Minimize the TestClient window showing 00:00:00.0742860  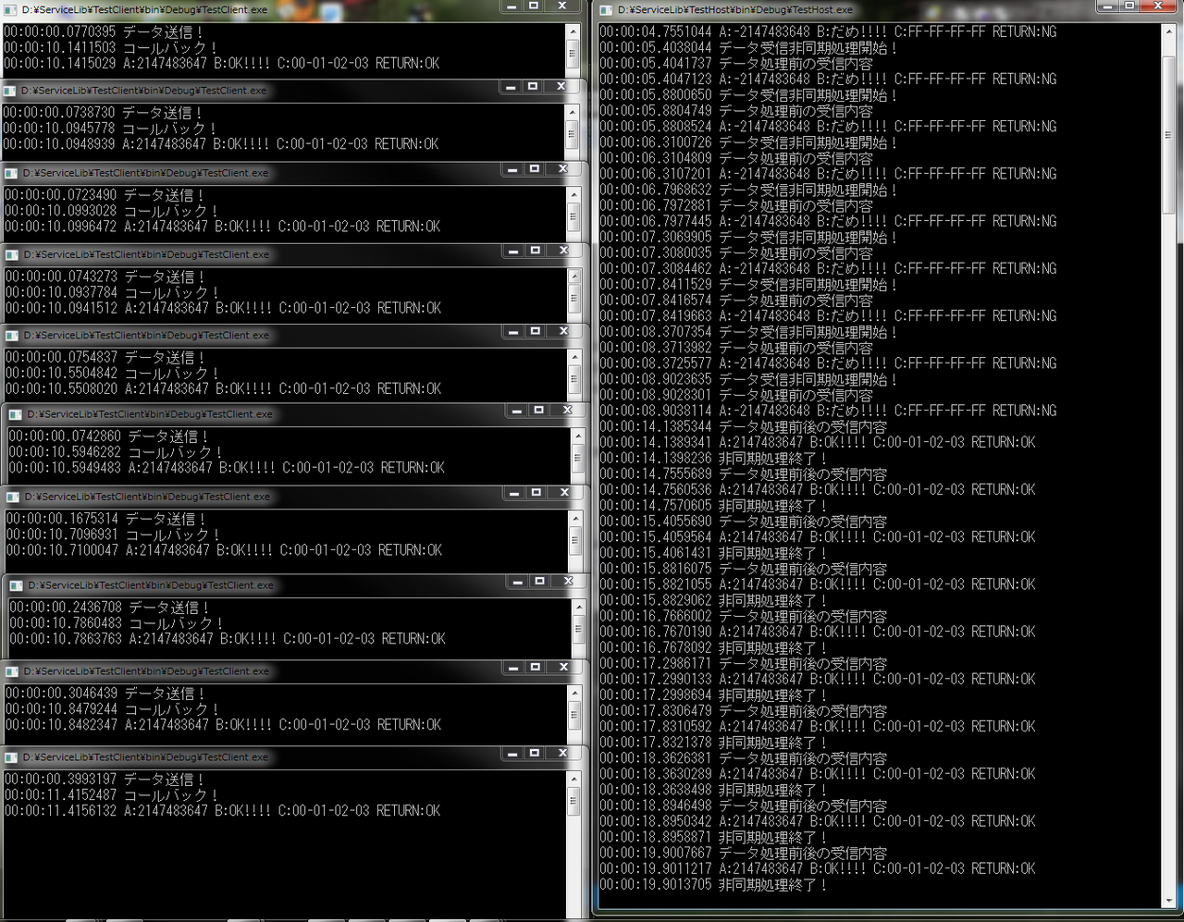(516, 411)
